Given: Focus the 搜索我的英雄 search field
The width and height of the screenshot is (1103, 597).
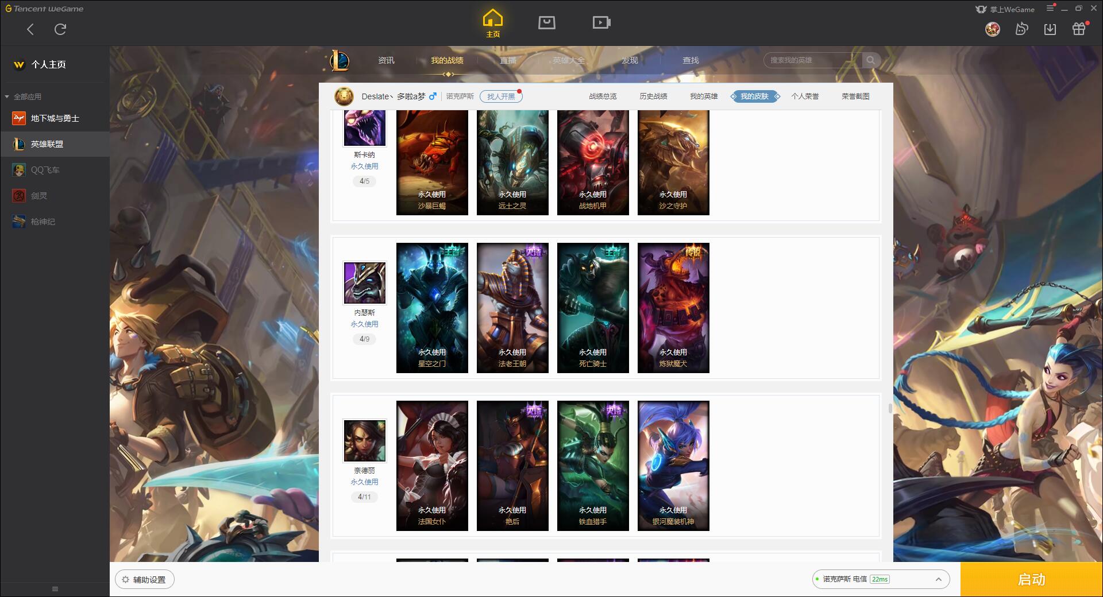Looking at the screenshot, I should 813,60.
